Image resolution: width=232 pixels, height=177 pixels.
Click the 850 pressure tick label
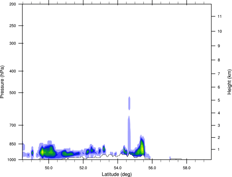(x=13, y=144)
